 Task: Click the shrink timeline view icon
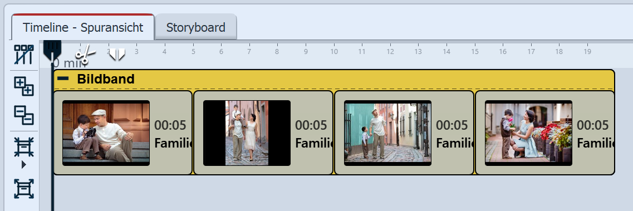[x=24, y=148]
